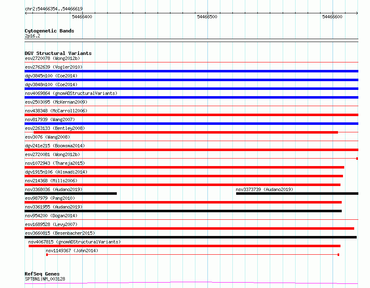Click nsv954200 (Dogan2014) label
Viewport: 370px width, 288px height.
[51, 216]
